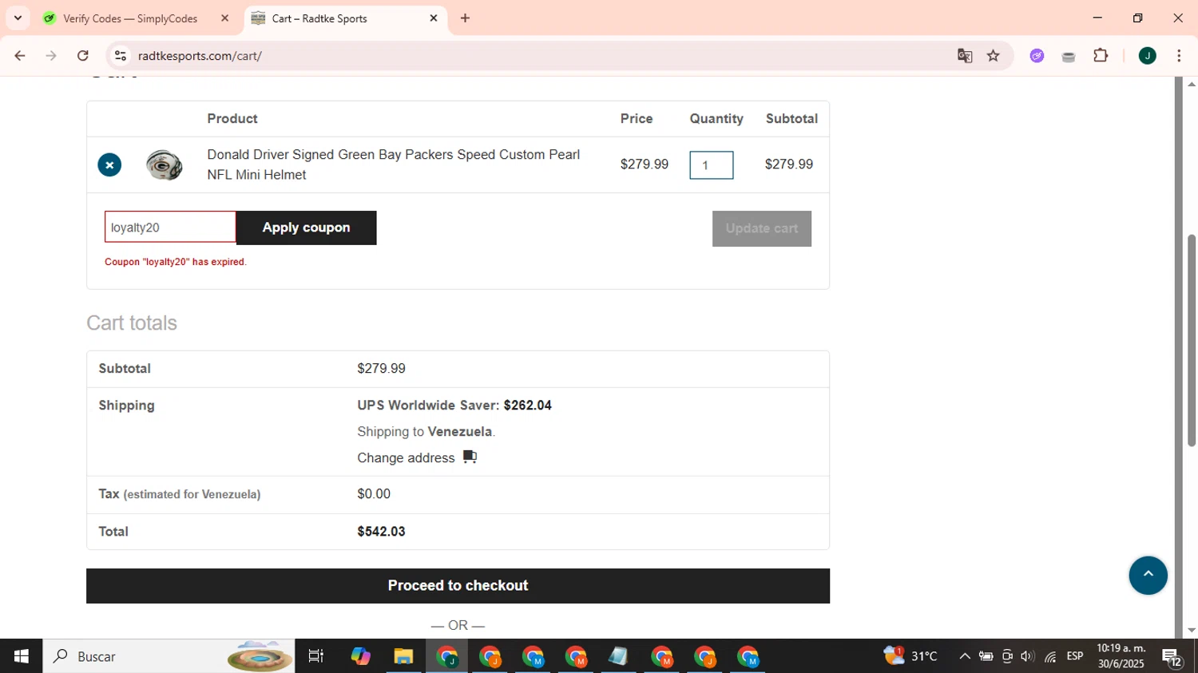
Task: Go back to the previous page
Action: [20, 56]
